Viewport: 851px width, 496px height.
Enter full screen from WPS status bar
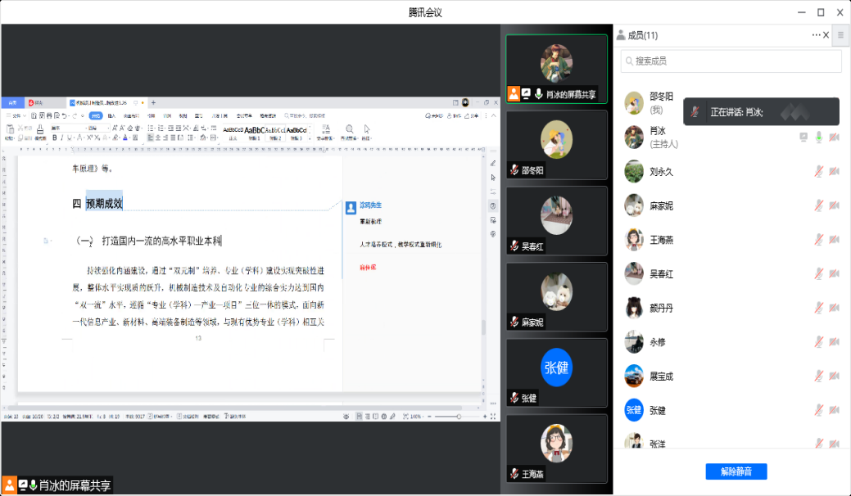(x=493, y=417)
